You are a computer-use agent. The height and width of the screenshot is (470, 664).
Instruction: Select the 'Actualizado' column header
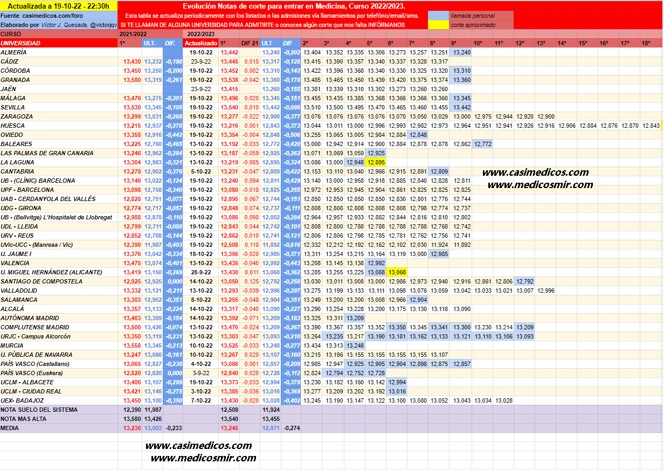[200, 43]
